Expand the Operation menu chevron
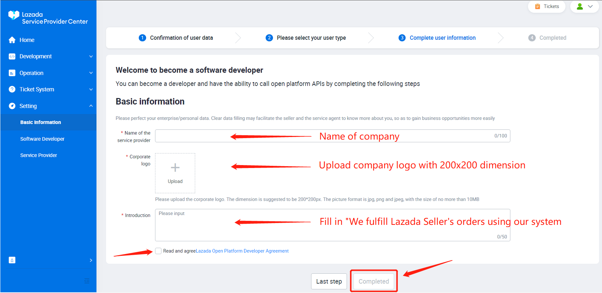The height and width of the screenshot is (293, 602). pos(91,73)
